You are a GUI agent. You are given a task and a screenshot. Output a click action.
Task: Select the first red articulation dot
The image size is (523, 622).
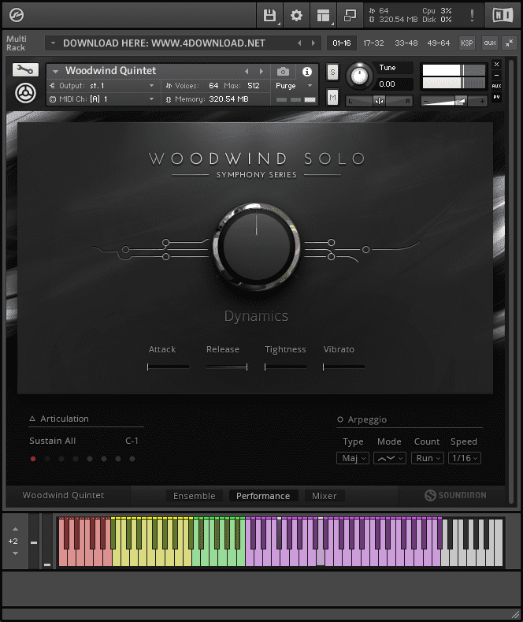[33, 459]
